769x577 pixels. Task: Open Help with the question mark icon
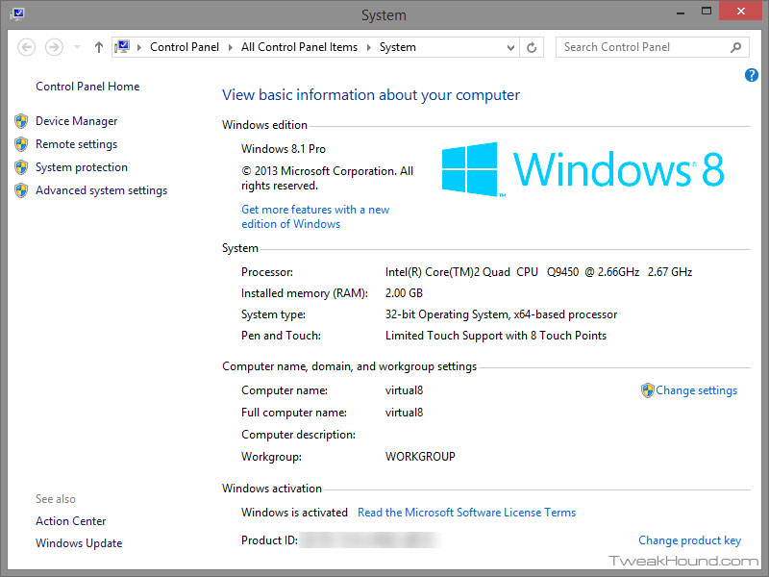(x=751, y=75)
